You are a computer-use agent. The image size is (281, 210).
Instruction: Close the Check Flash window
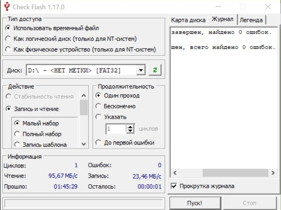[x=268, y=7]
